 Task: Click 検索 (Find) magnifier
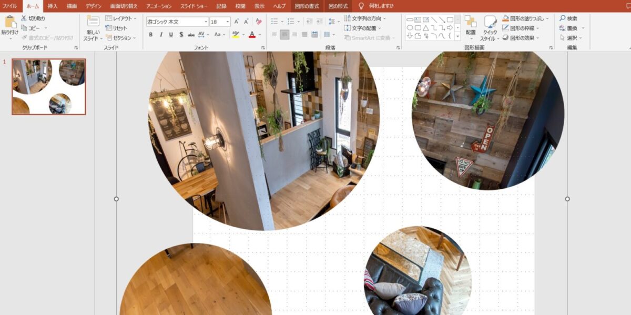[x=568, y=18]
